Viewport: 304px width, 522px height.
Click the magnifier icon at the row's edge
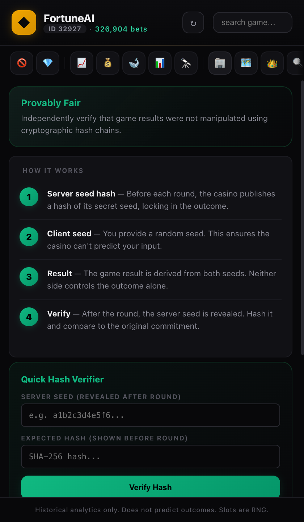coord(296,63)
